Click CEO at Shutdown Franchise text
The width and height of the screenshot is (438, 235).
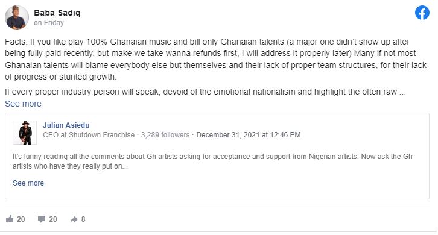tap(89, 135)
